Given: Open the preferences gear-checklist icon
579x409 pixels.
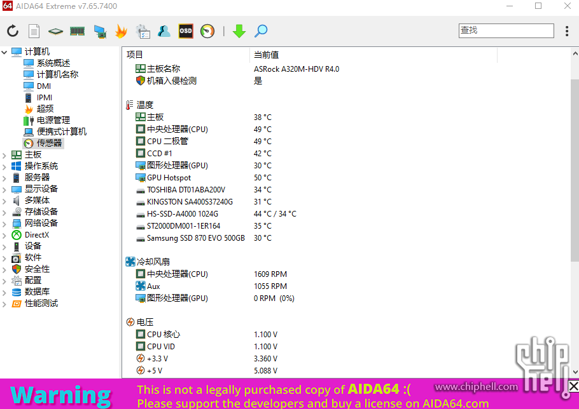Looking at the screenshot, I should click(x=143, y=31).
